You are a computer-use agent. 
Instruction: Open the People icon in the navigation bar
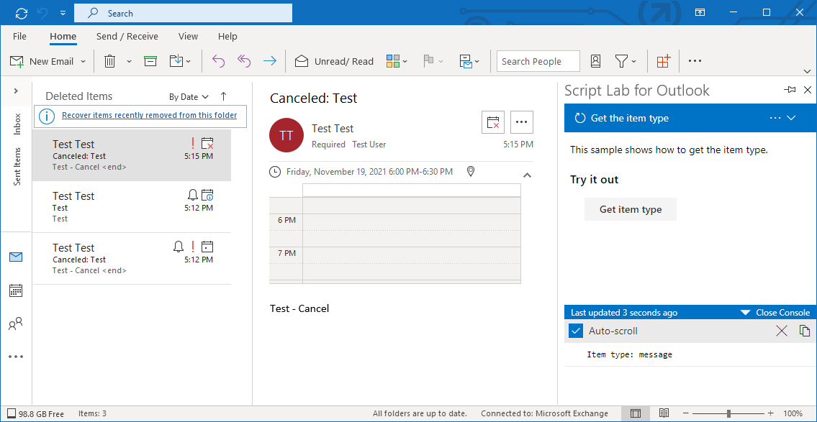pos(16,324)
